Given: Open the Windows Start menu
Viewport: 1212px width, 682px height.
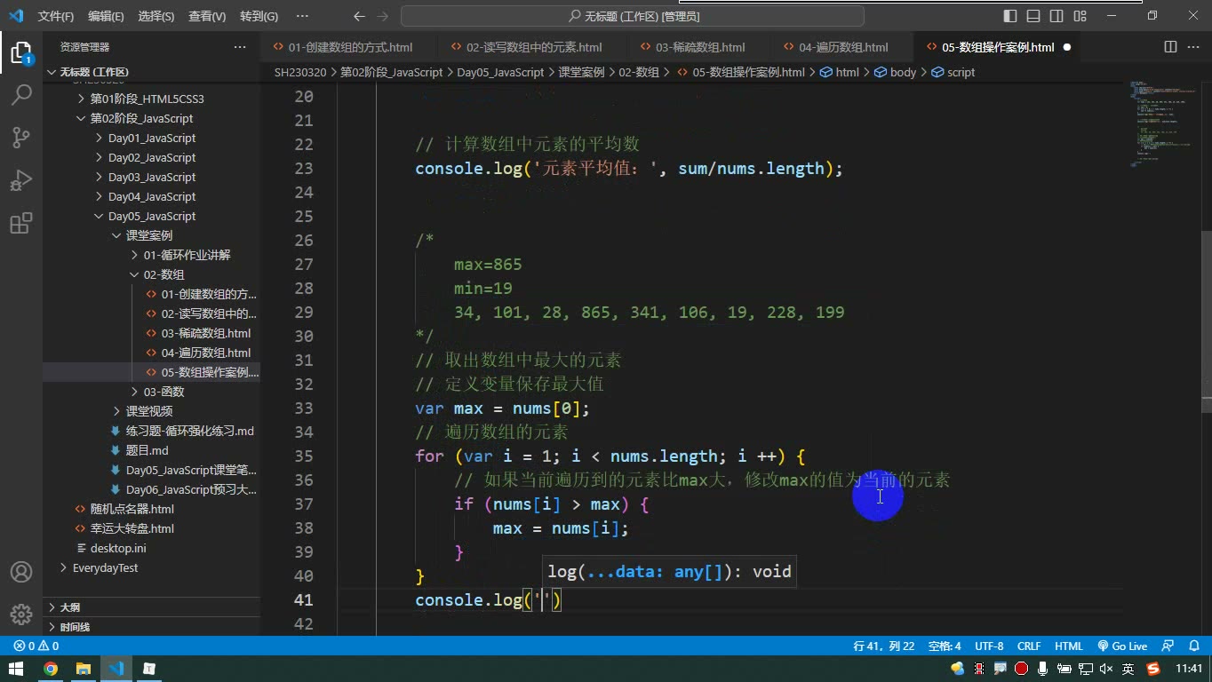Looking at the screenshot, I should tap(17, 669).
